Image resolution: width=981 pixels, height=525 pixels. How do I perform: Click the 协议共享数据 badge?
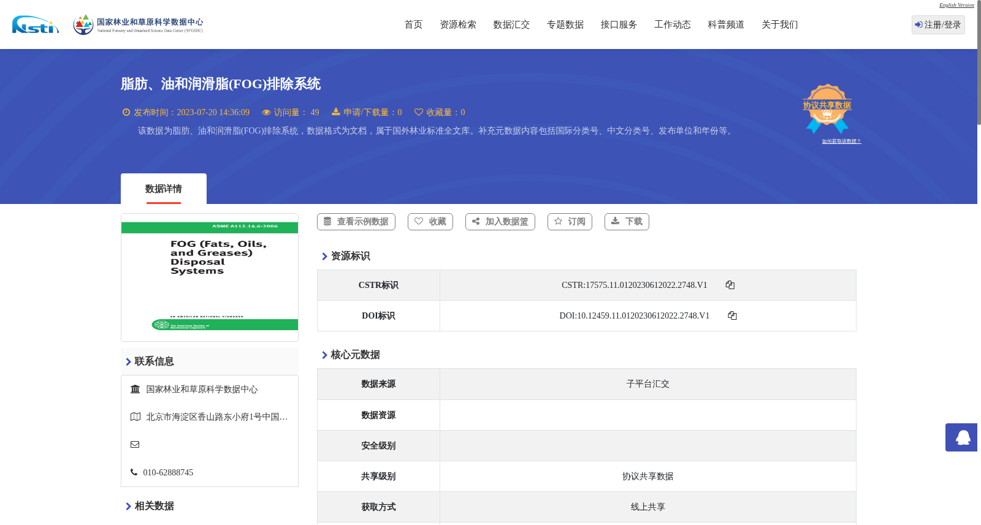coord(827,108)
